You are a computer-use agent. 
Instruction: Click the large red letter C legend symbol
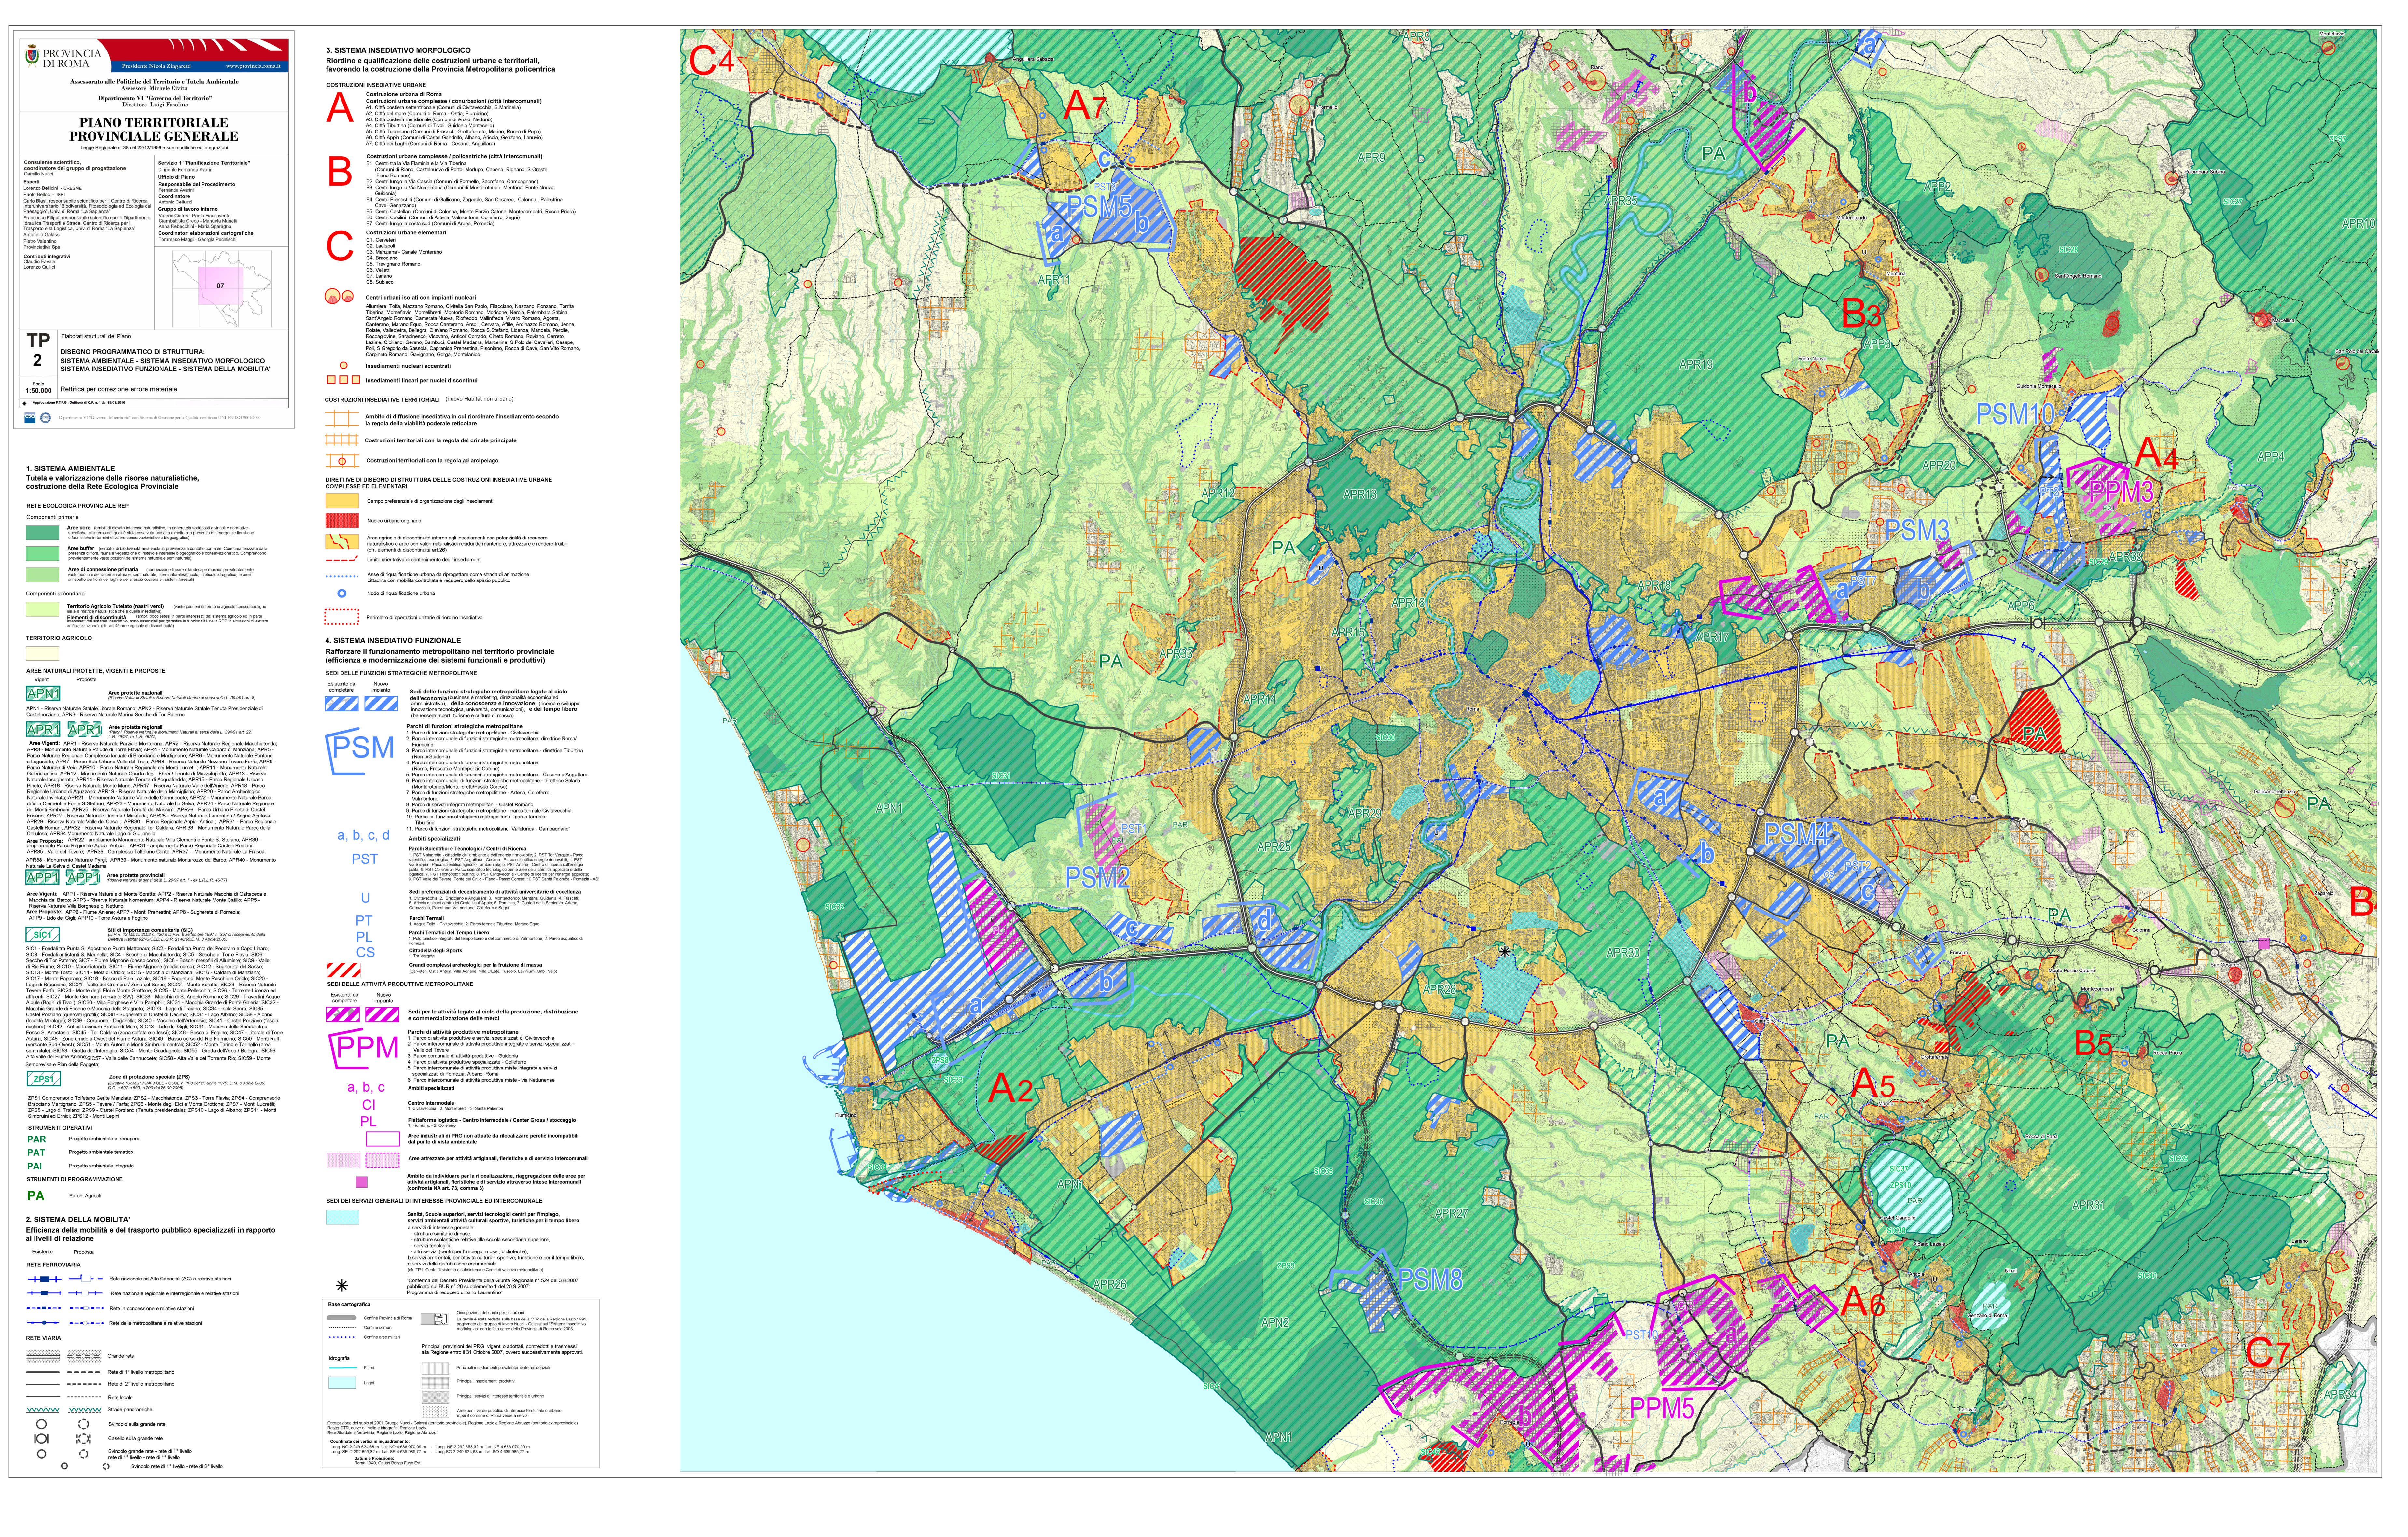[x=340, y=246]
